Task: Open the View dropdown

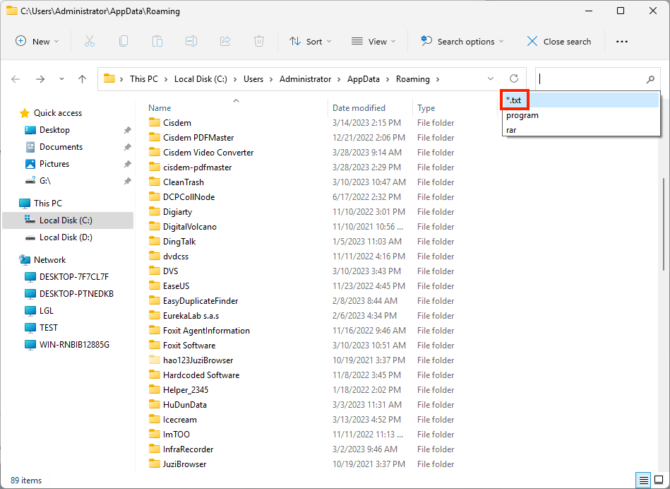Action: (373, 41)
